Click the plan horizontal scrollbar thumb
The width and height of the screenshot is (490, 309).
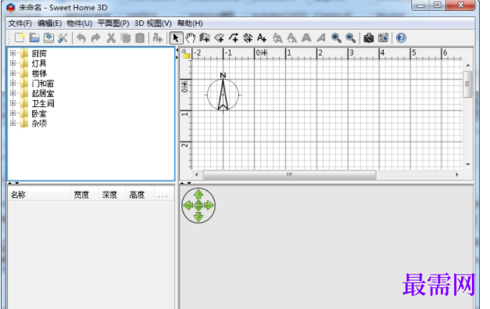coord(289,174)
